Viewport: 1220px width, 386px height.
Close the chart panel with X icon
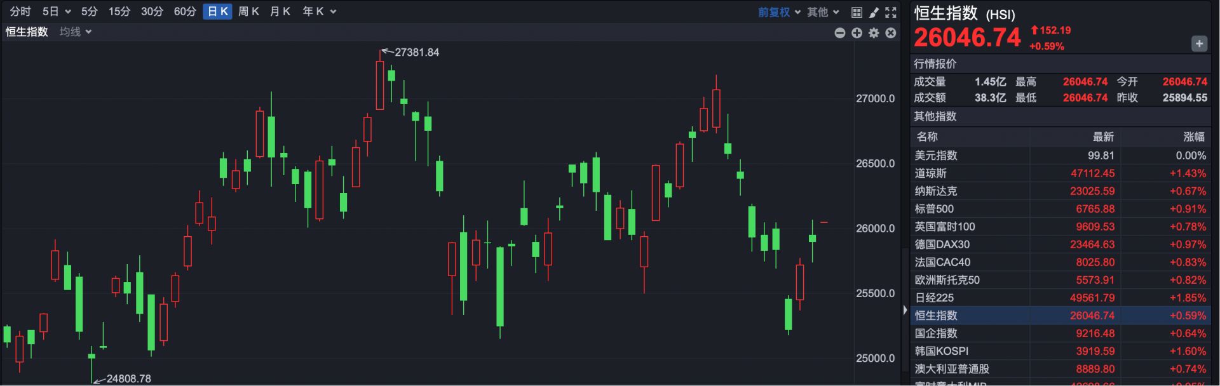891,33
